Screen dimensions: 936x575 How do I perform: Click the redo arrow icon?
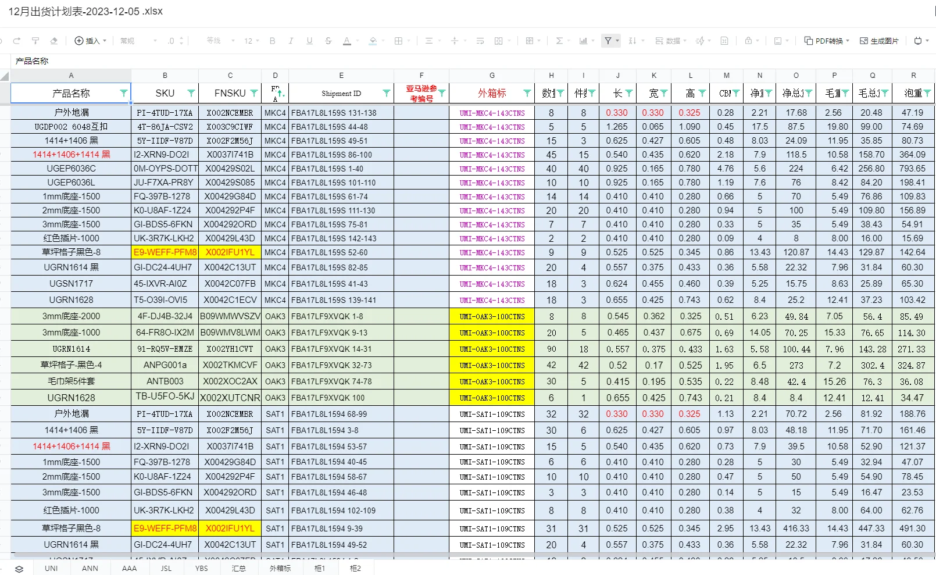[x=17, y=41]
